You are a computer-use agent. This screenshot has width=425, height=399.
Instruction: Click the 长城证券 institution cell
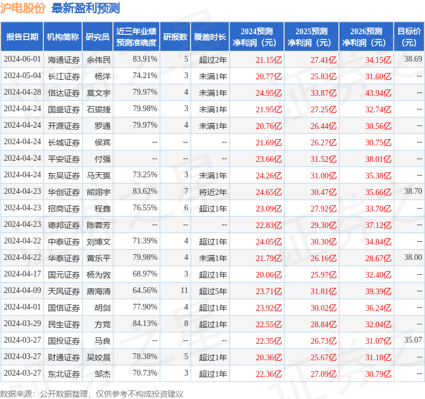(64, 142)
